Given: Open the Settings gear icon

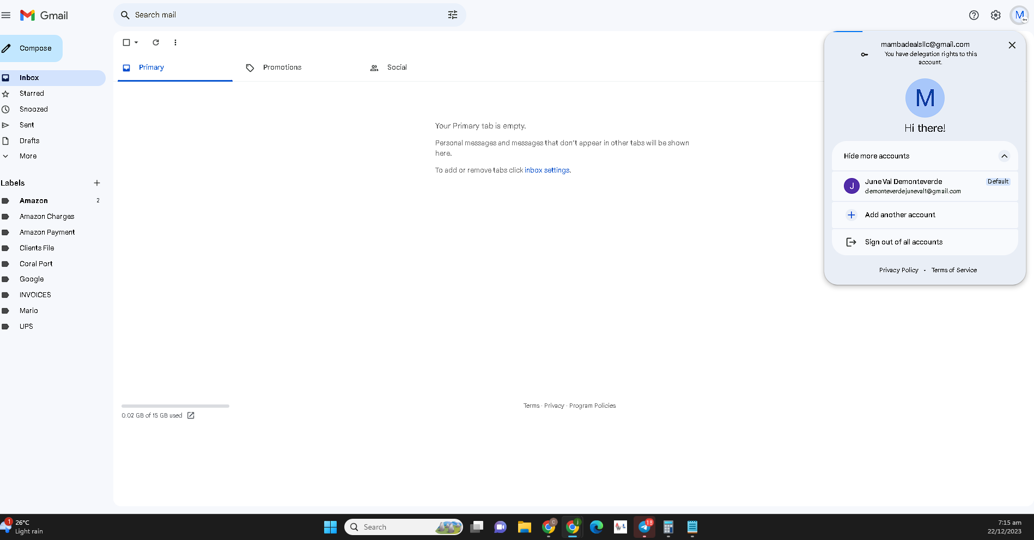Looking at the screenshot, I should [x=996, y=15].
